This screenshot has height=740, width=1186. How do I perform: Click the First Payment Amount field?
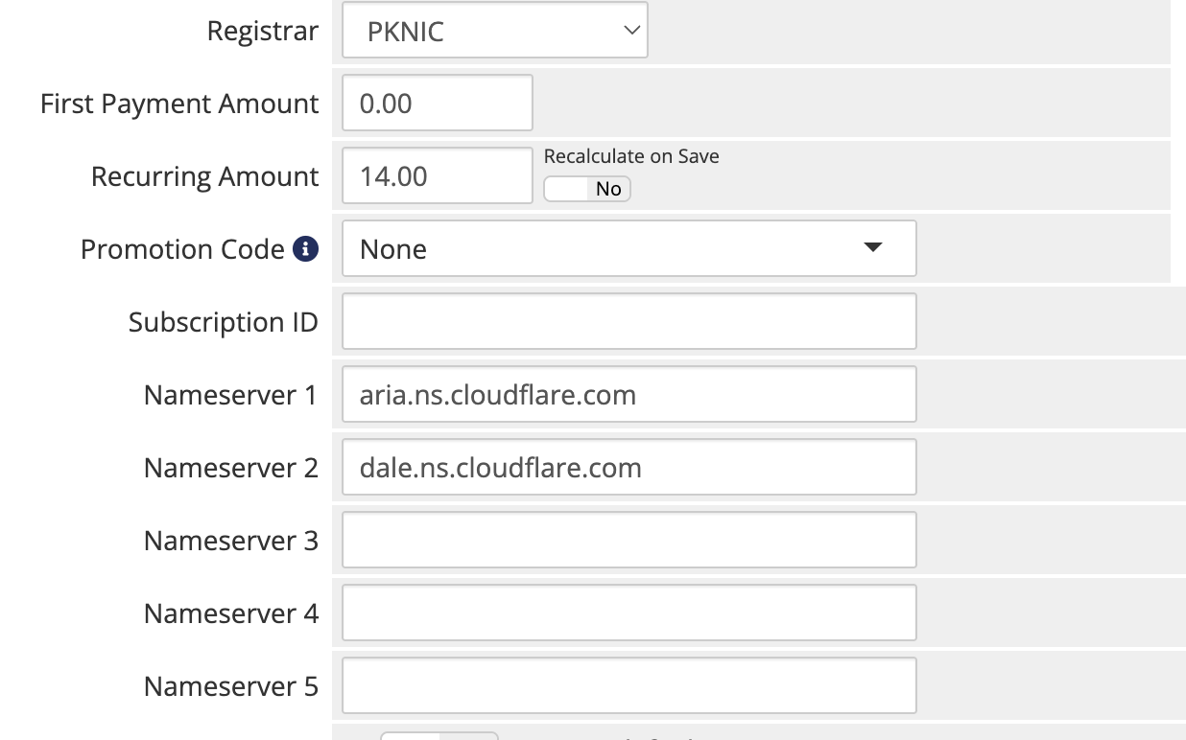click(437, 104)
